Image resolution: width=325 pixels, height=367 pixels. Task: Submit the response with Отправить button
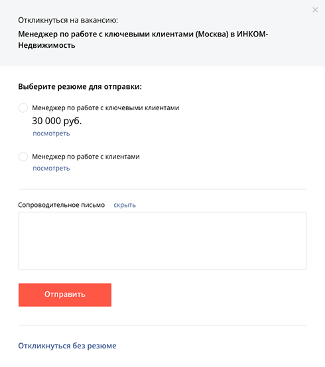pyautogui.click(x=65, y=295)
